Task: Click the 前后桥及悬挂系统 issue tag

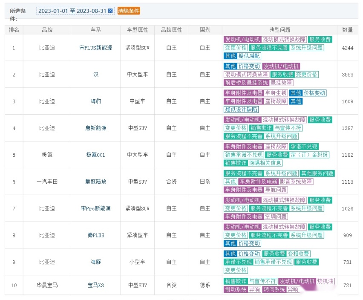Action: (246, 83)
